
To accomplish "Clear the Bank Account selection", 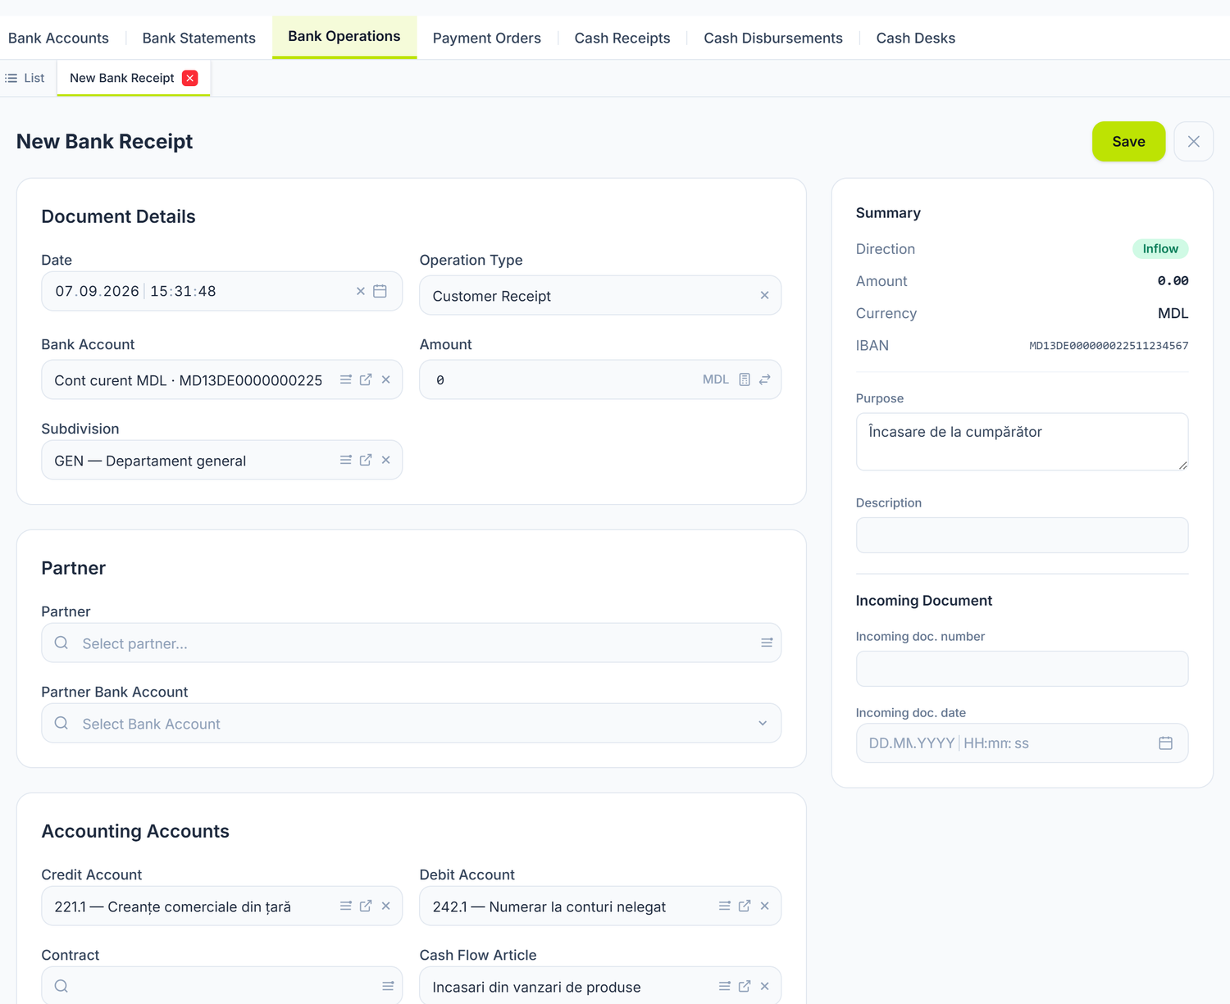I will [x=385, y=379].
